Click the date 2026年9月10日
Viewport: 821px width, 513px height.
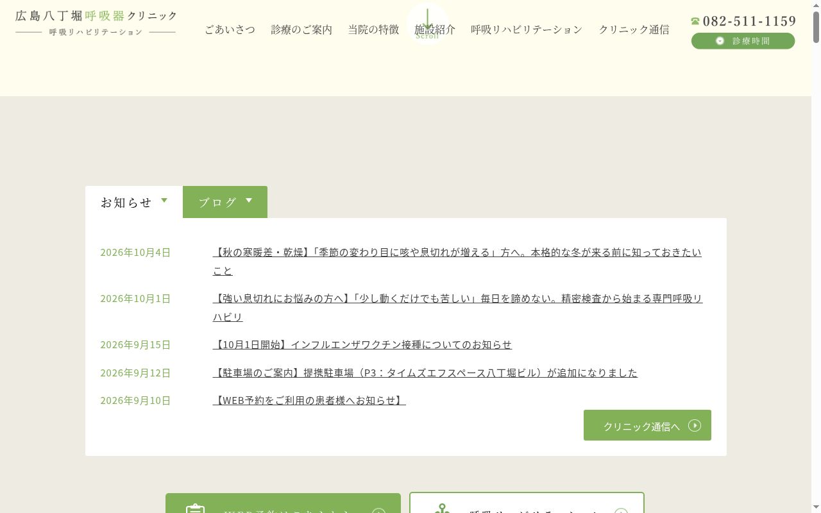pyautogui.click(x=135, y=401)
